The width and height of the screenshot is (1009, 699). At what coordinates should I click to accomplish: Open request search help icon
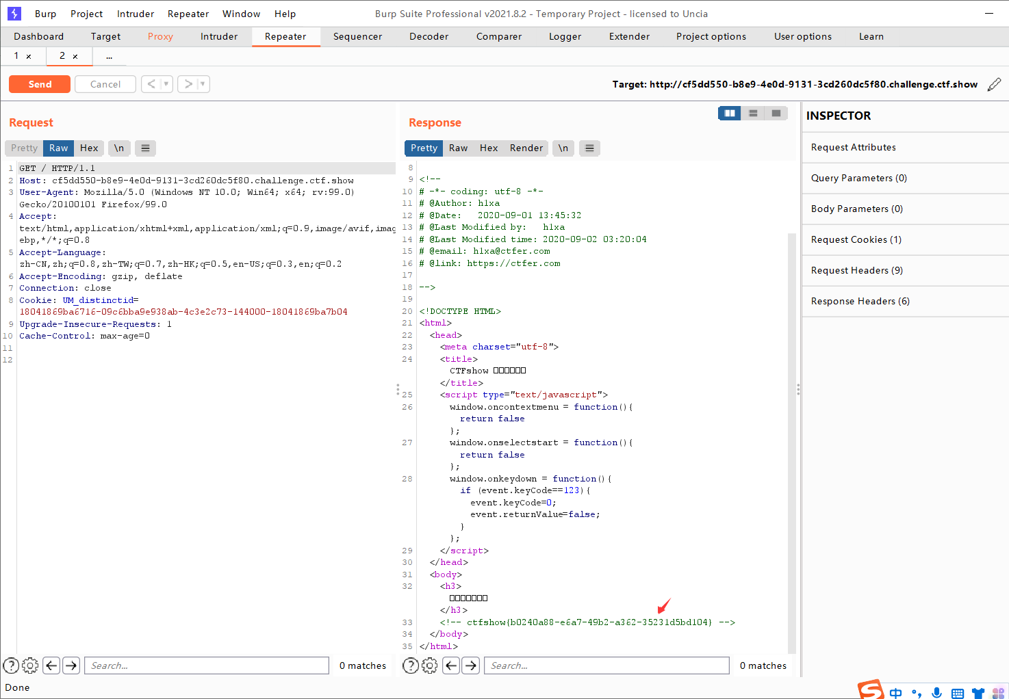(11, 665)
